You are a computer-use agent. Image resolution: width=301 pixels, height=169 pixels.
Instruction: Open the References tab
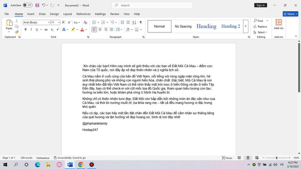[83, 14]
